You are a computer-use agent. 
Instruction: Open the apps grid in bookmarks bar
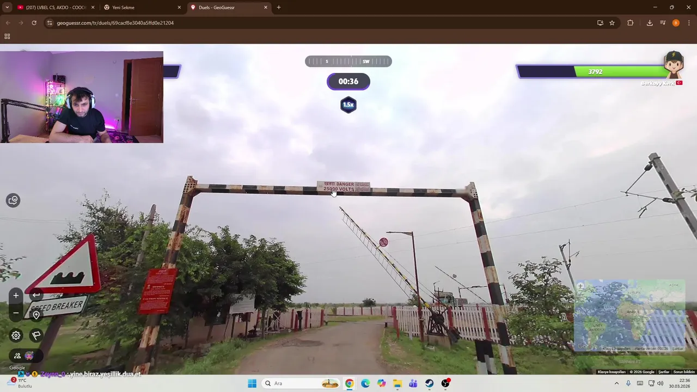7,36
